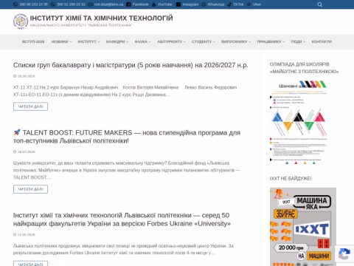Click the first post date 28.08.2026
The image size is (354, 266).
27,76
